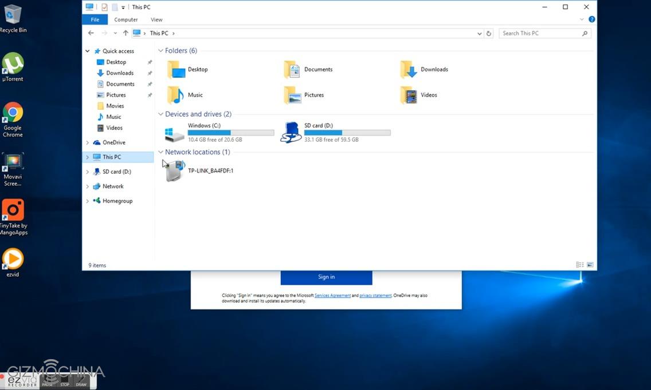Collapse the Devices and drives group

point(161,114)
